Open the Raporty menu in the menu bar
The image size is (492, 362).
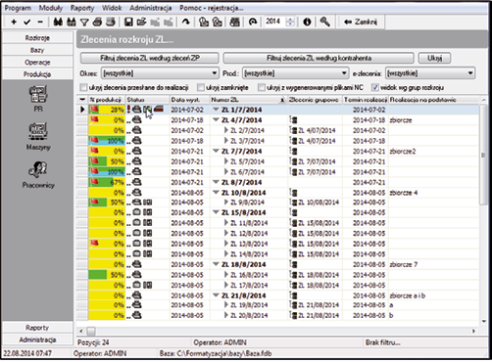(x=82, y=8)
